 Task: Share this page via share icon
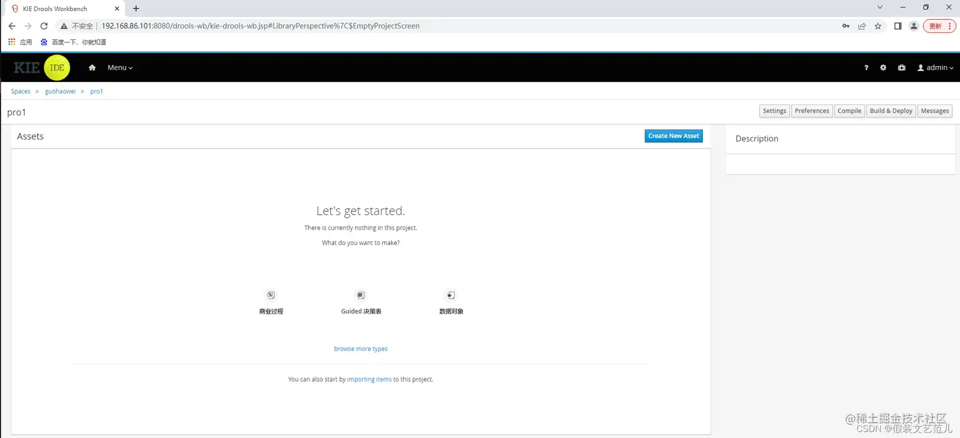click(x=862, y=26)
